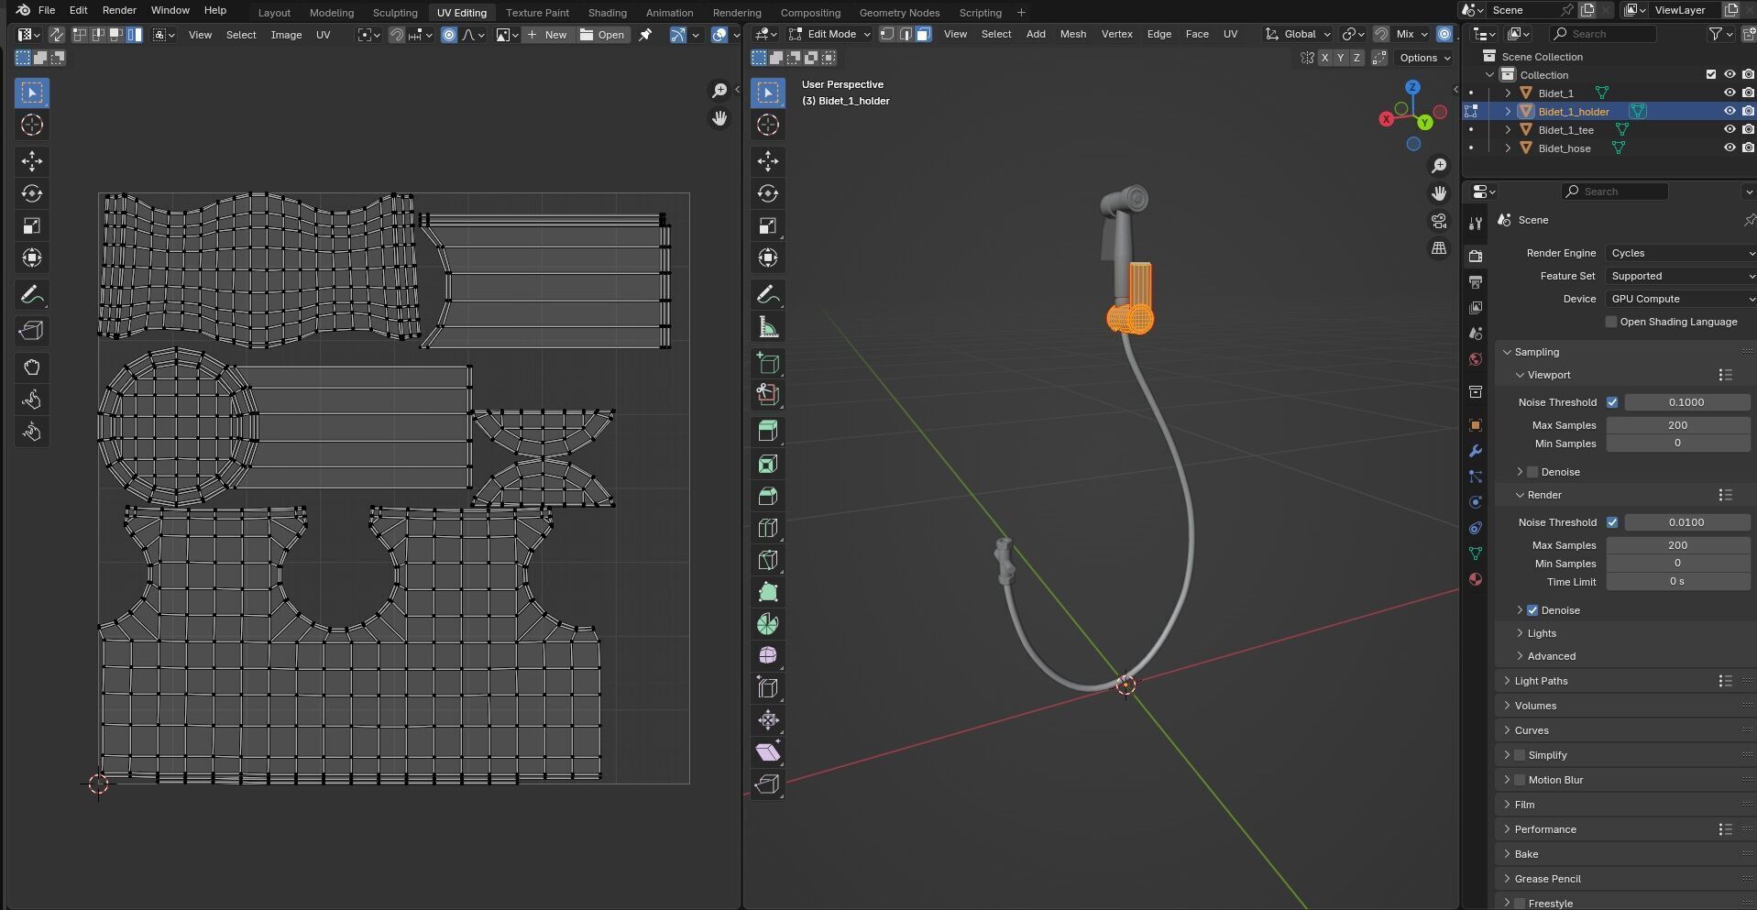Enable the Motion Blur checkbox

(x=1520, y=780)
